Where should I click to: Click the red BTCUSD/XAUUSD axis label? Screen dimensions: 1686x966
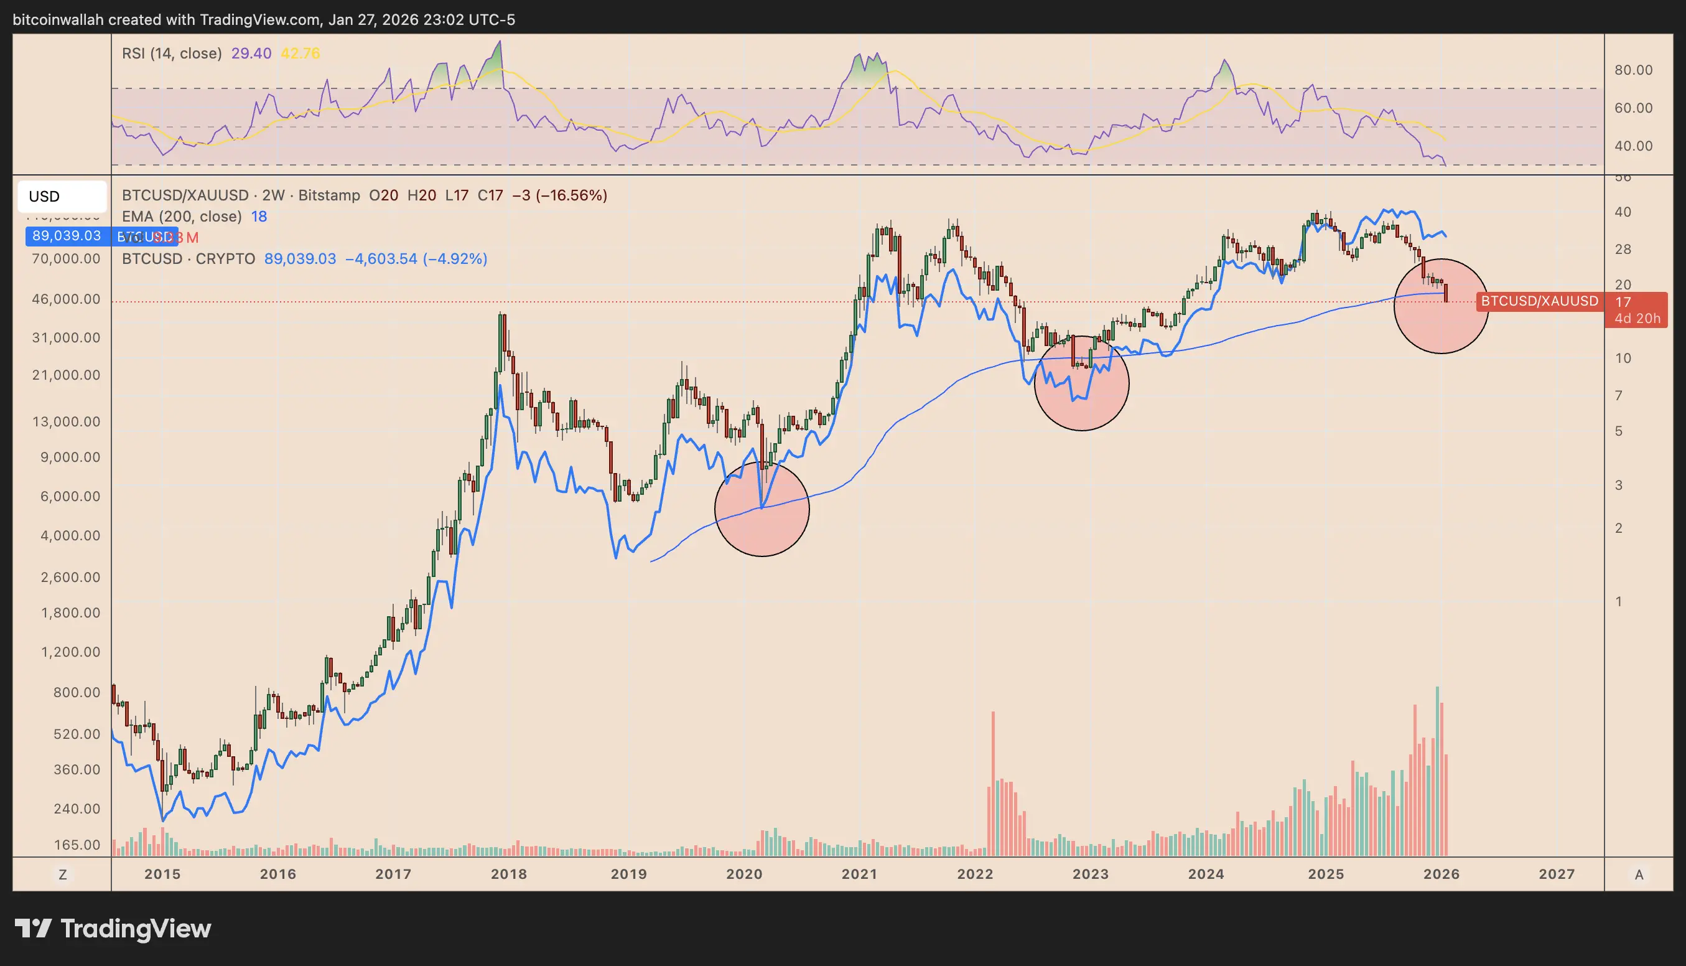[x=1539, y=301]
